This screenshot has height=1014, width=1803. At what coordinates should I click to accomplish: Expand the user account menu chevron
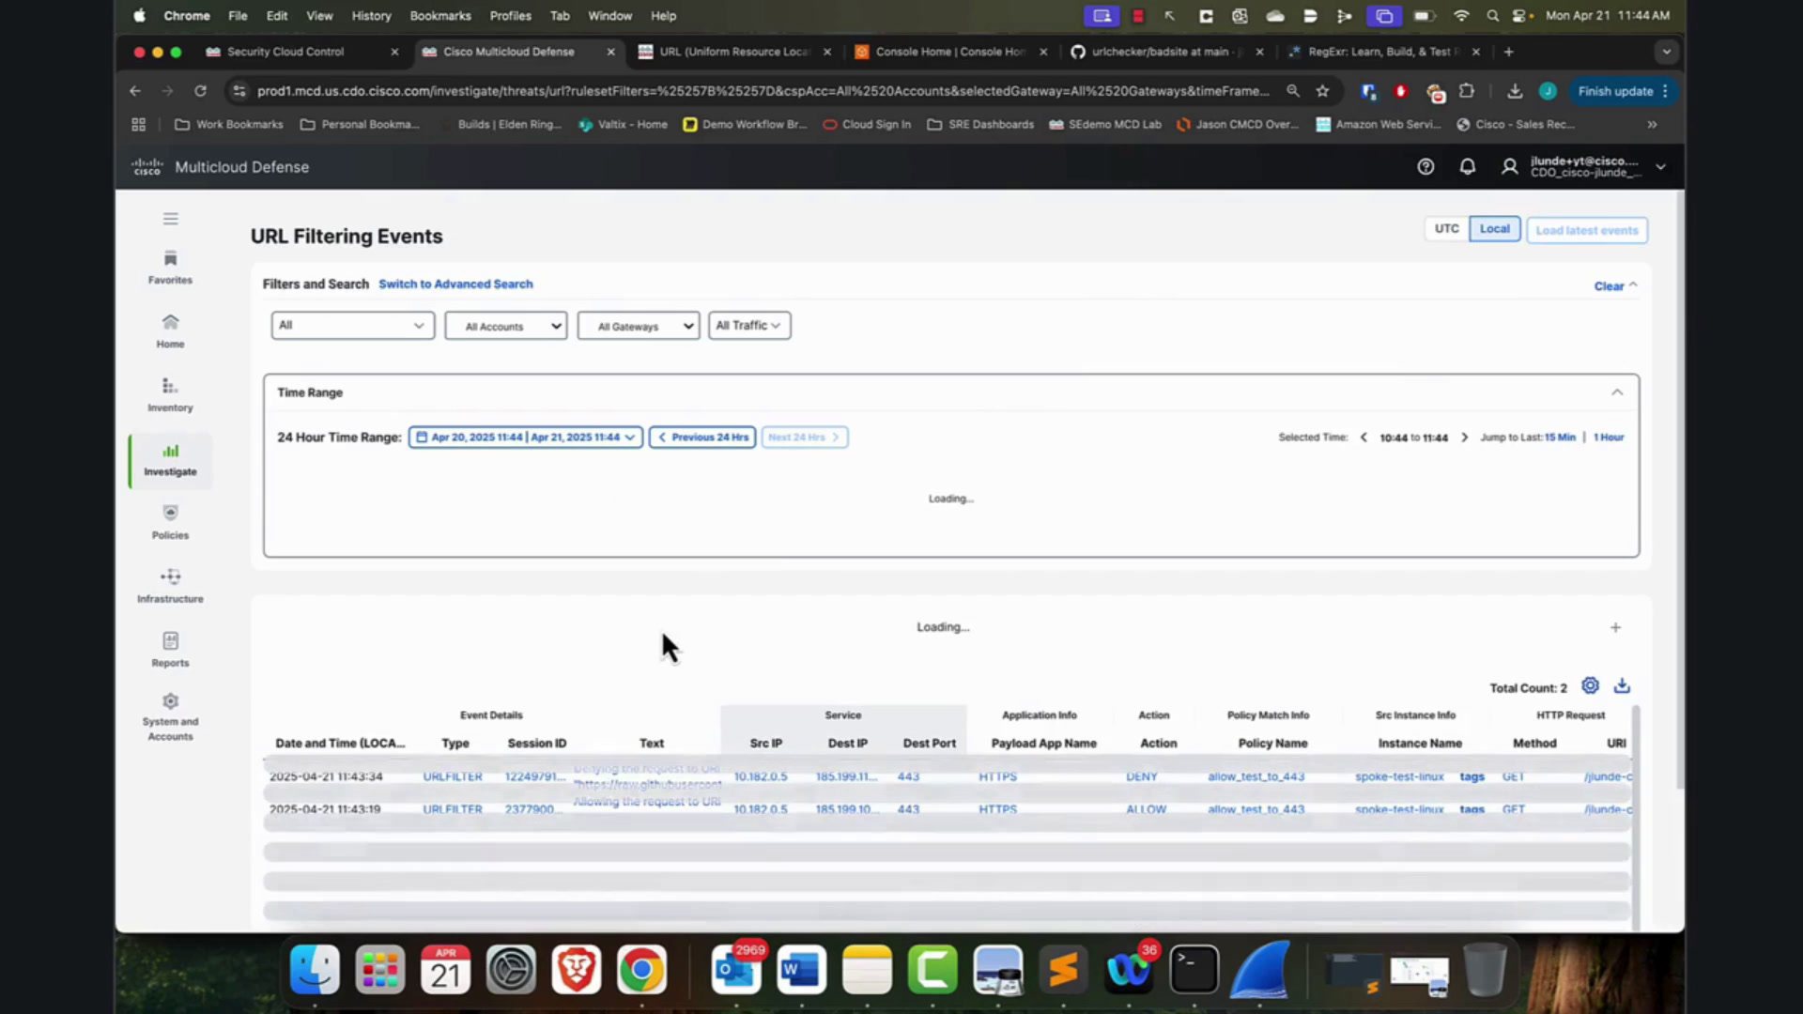click(1660, 167)
